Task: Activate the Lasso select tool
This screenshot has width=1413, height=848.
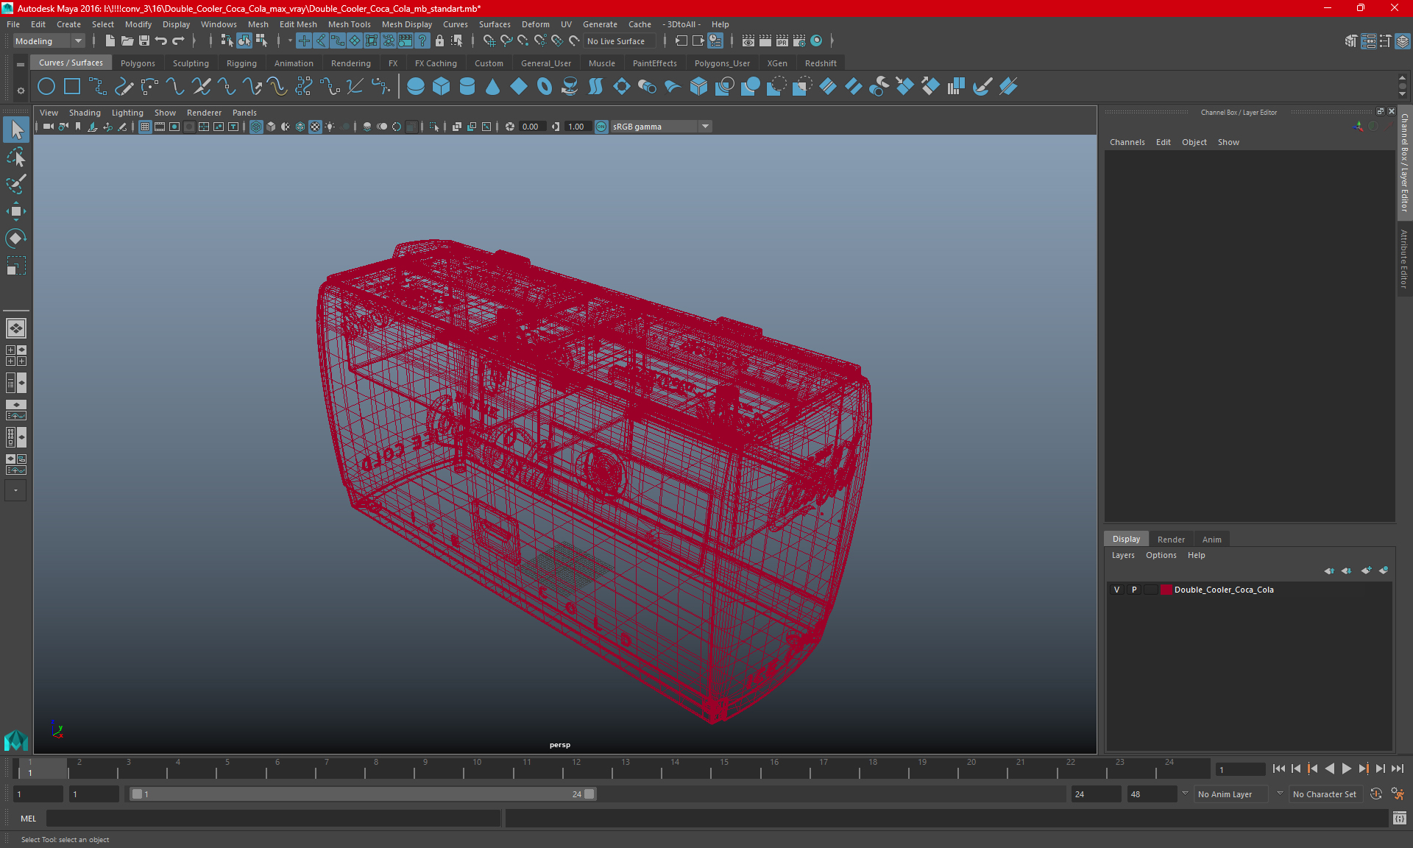Action: (16, 158)
